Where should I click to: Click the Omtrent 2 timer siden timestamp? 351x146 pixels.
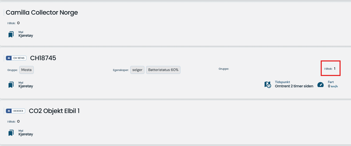[x=294, y=86]
